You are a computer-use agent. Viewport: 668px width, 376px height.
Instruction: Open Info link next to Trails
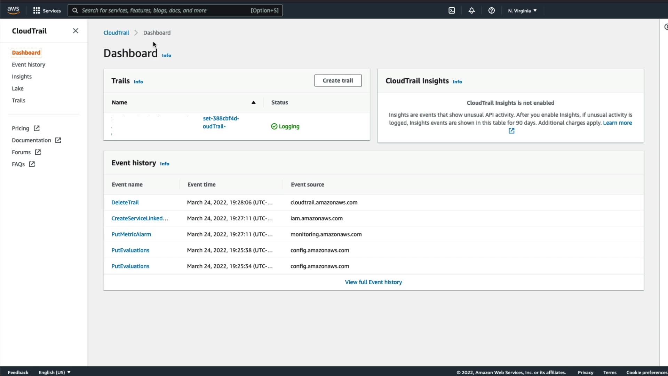click(138, 81)
